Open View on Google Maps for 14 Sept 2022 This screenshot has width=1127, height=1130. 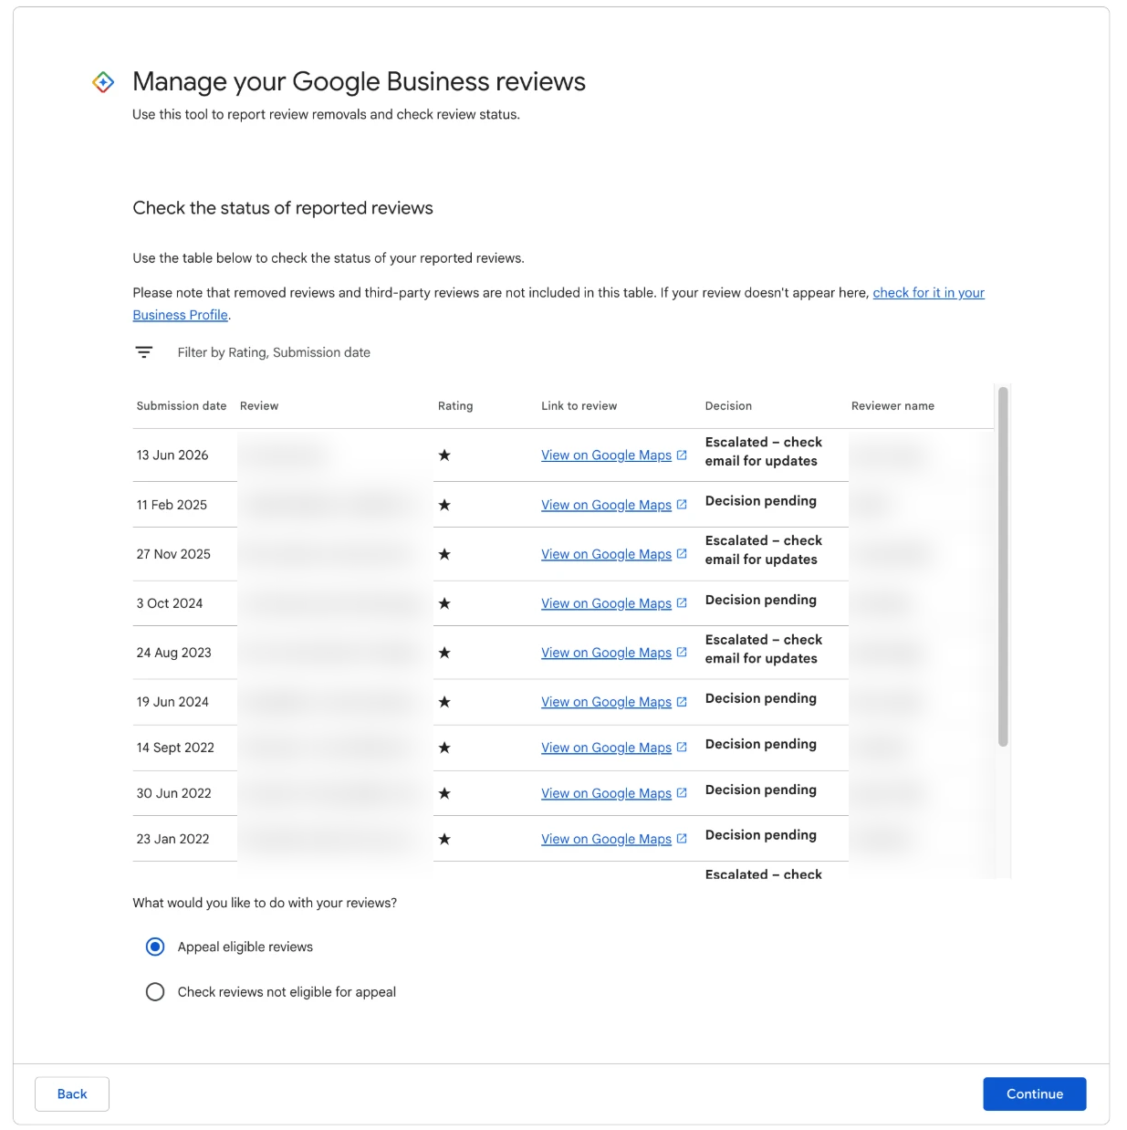click(606, 748)
